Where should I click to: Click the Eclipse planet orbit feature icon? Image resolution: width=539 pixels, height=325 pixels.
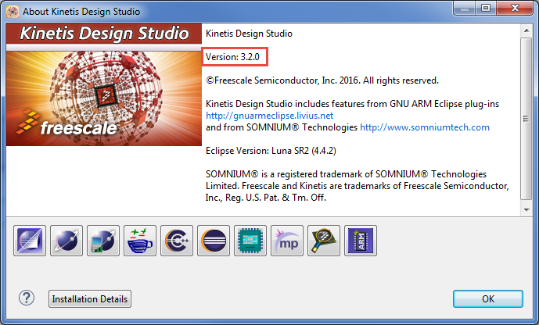(x=66, y=241)
